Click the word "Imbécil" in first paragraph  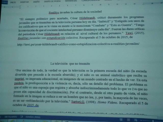point(104,21)
